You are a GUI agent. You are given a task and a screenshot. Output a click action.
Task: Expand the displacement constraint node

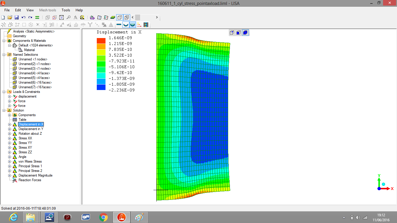[10, 96]
